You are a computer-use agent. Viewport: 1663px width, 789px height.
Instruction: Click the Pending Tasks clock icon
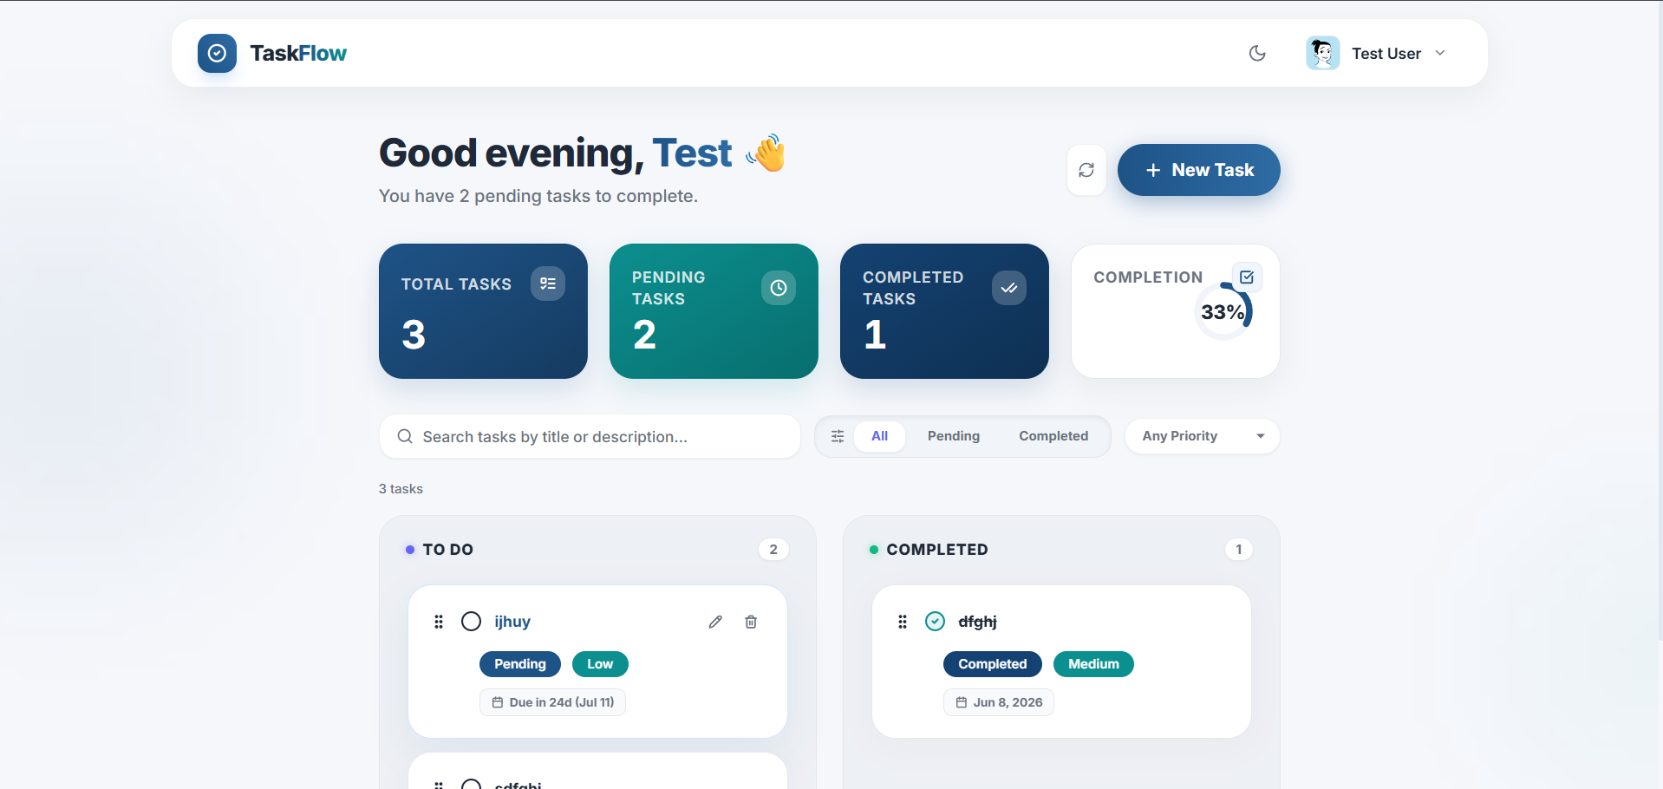(x=779, y=288)
